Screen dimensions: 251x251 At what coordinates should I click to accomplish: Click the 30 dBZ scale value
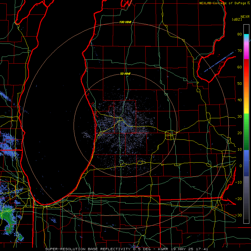(x=240, y=117)
